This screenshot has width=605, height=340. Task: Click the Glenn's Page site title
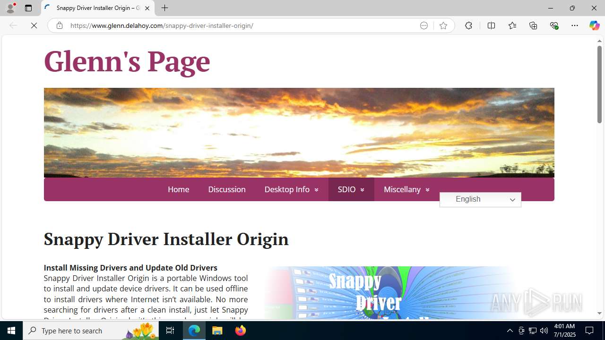[x=127, y=61]
